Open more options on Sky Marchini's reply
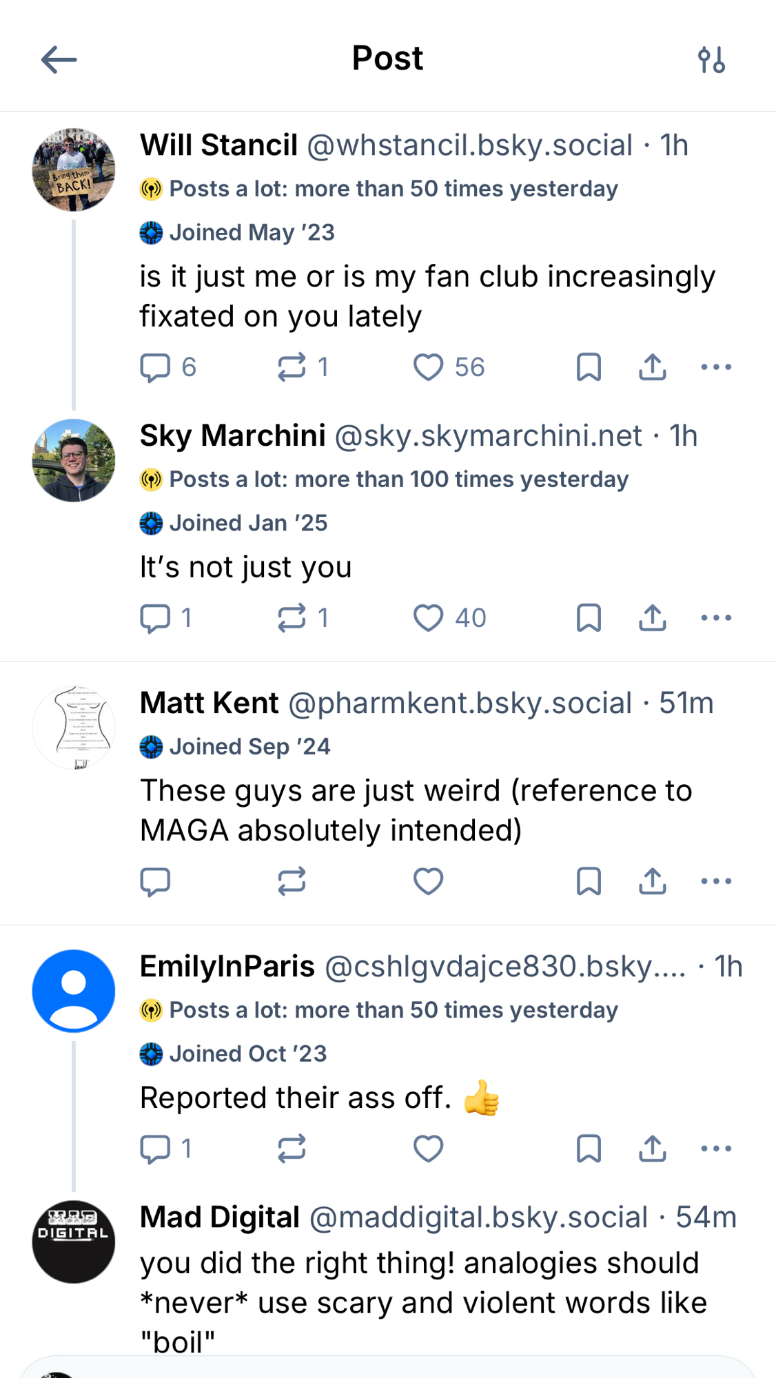This screenshot has height=1378, width=776. coord(716,618)
